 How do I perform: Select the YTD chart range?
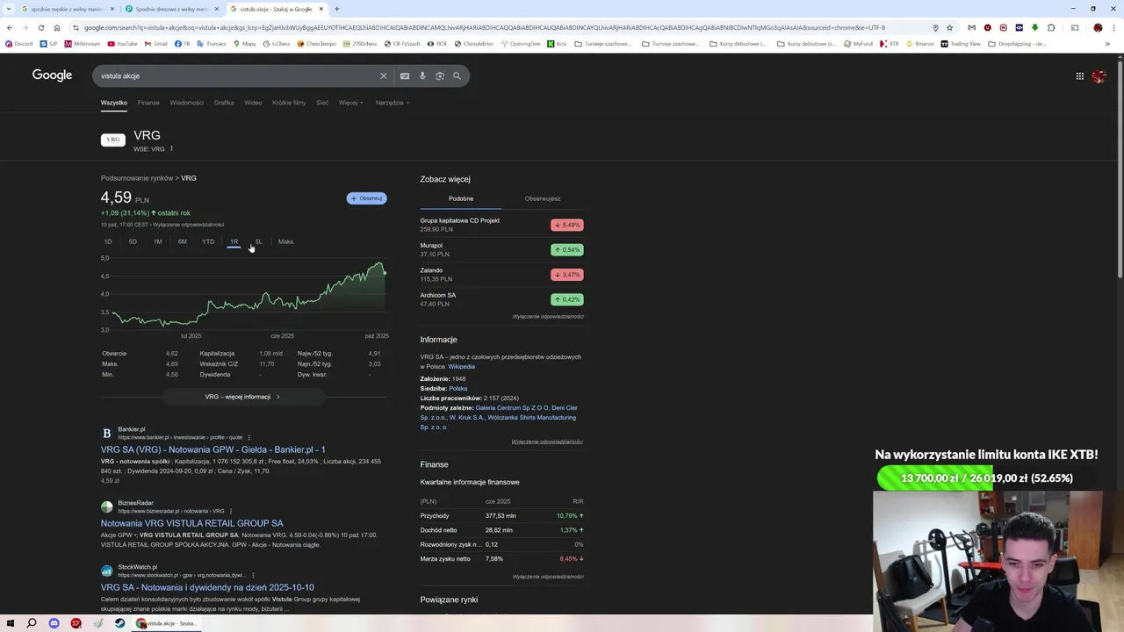point(208,241)
